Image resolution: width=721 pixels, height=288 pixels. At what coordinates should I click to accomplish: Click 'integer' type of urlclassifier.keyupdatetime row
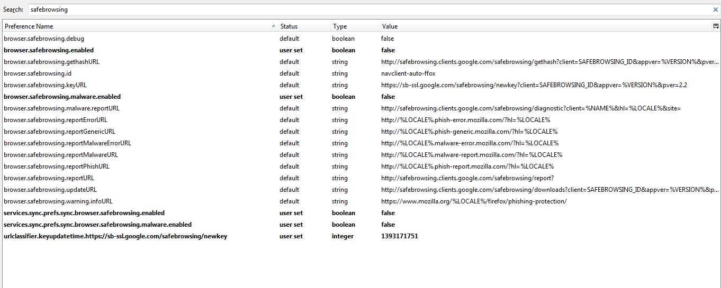coord(343,236)
